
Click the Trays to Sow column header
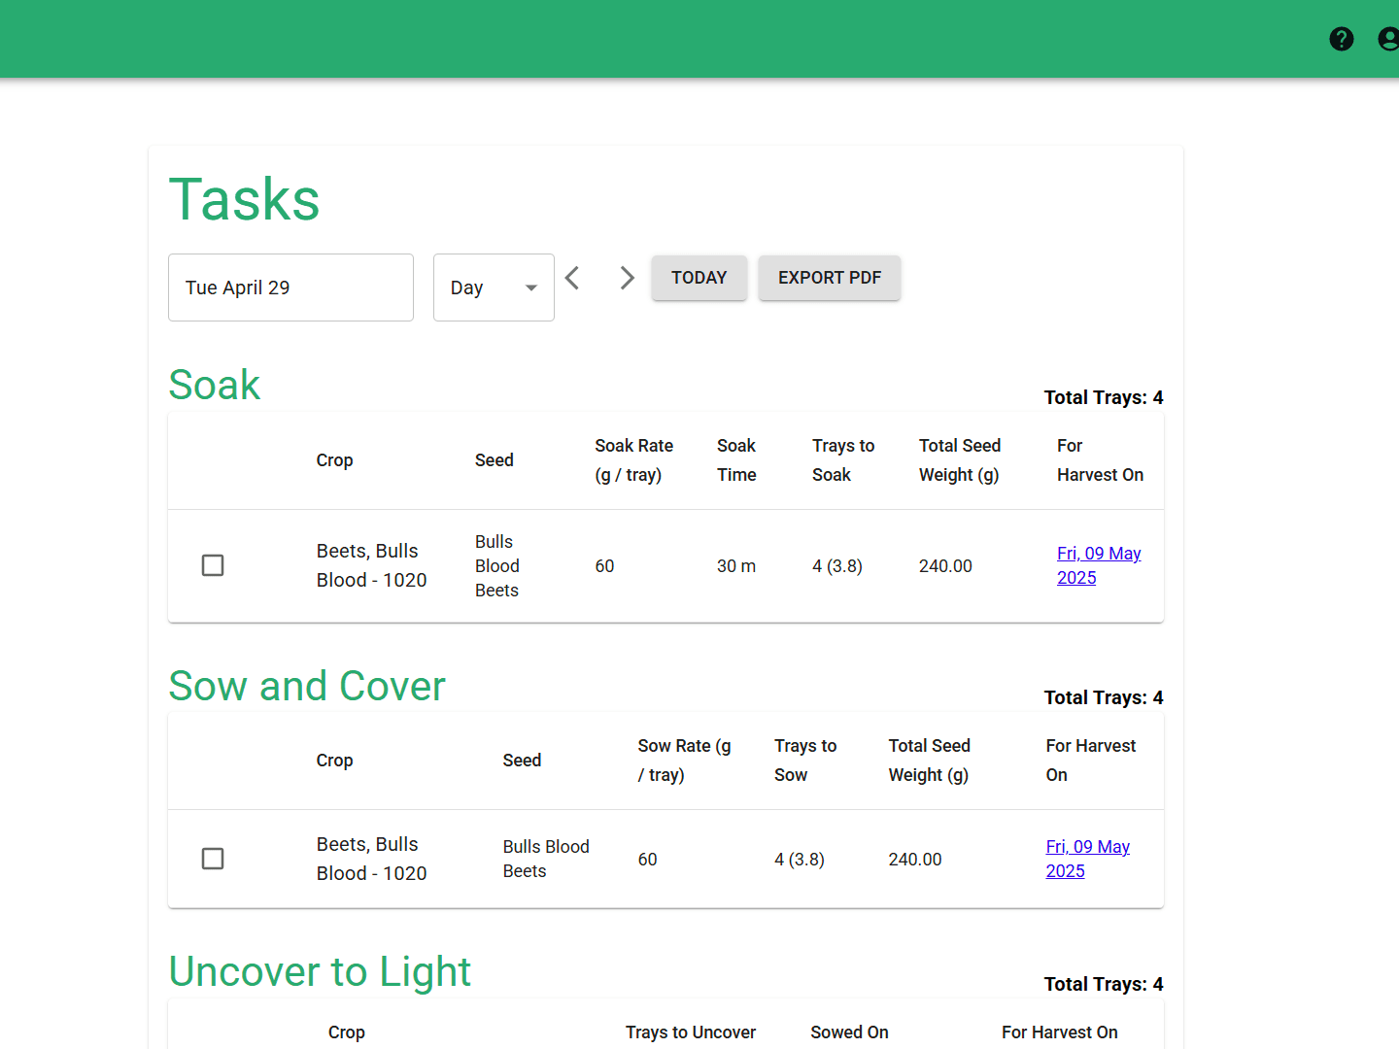coord(804,761)
